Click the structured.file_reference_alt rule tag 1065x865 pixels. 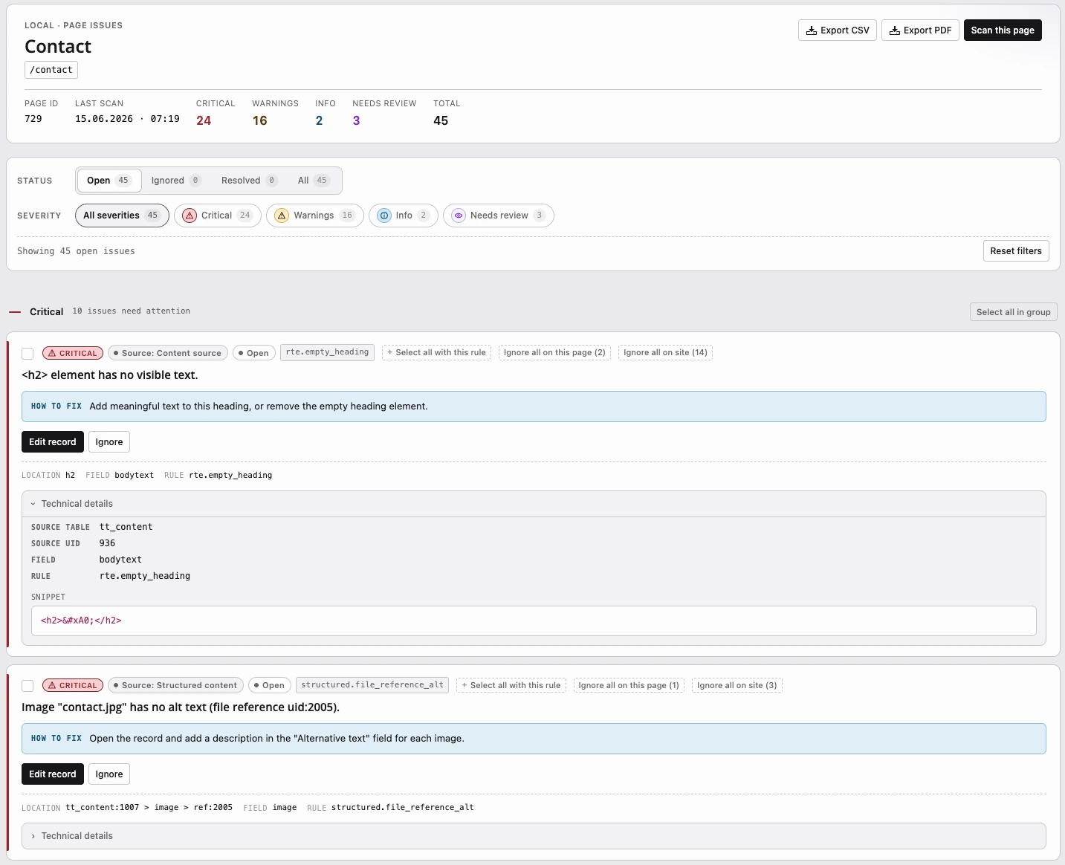pos(372,685)
